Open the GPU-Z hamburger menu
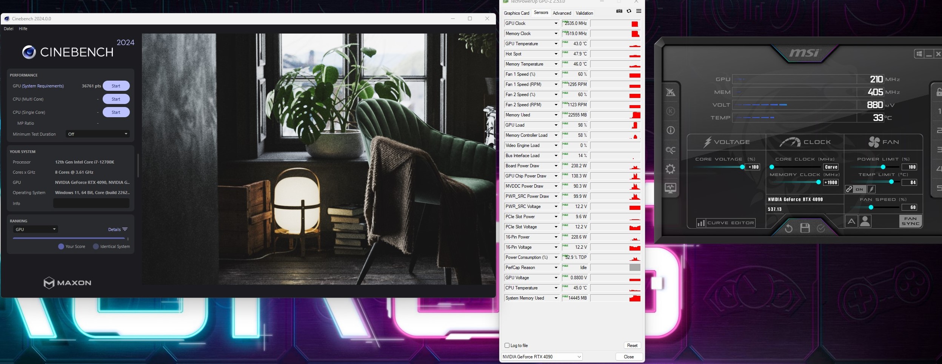The width and height of the screenshot is (942, 364). [x=639, y=11]
